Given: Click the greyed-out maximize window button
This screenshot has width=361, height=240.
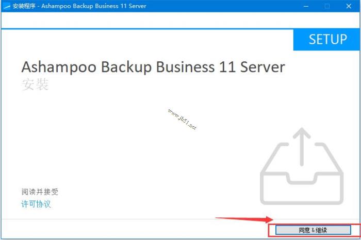Looking at the screenshot, I should pos(327,6).
